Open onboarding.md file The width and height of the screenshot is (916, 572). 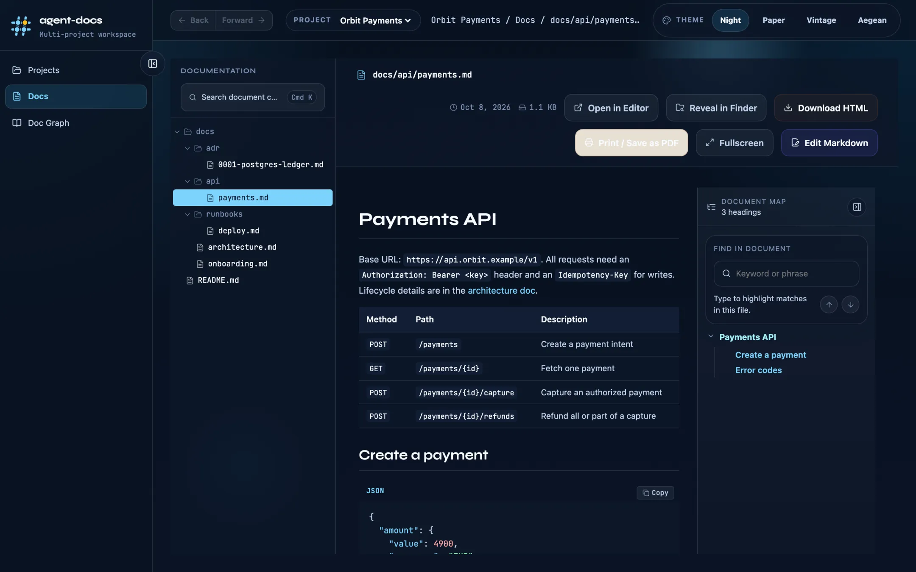point(253,264)
